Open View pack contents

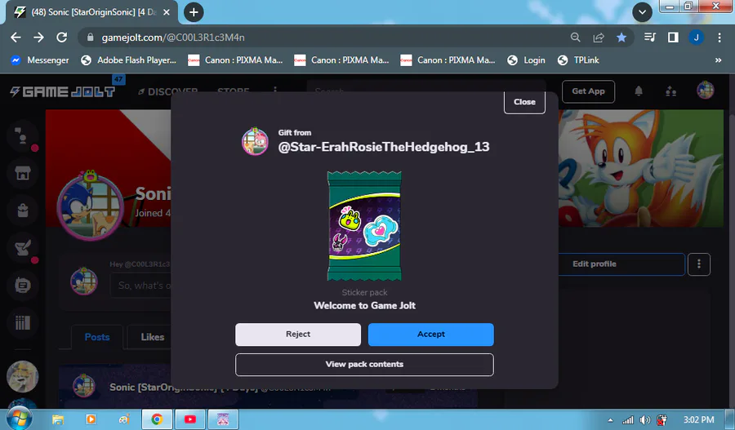(364, 365)
